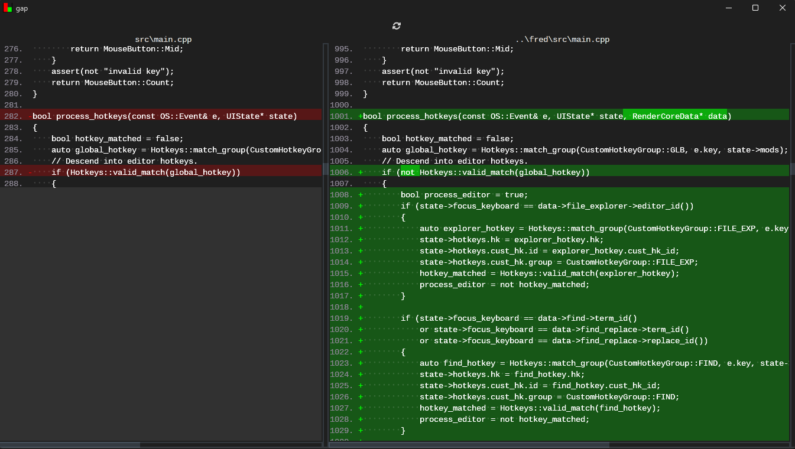Click highlighted 'RenderCoreData* data' inserted text
795x449 pixels.
(675, 116)
